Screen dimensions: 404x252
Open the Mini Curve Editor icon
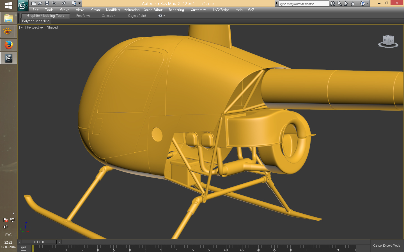coord(24,248)
